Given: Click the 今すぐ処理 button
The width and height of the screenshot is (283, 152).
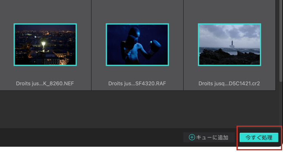Looking at the screenshot, I should [259, 138].
